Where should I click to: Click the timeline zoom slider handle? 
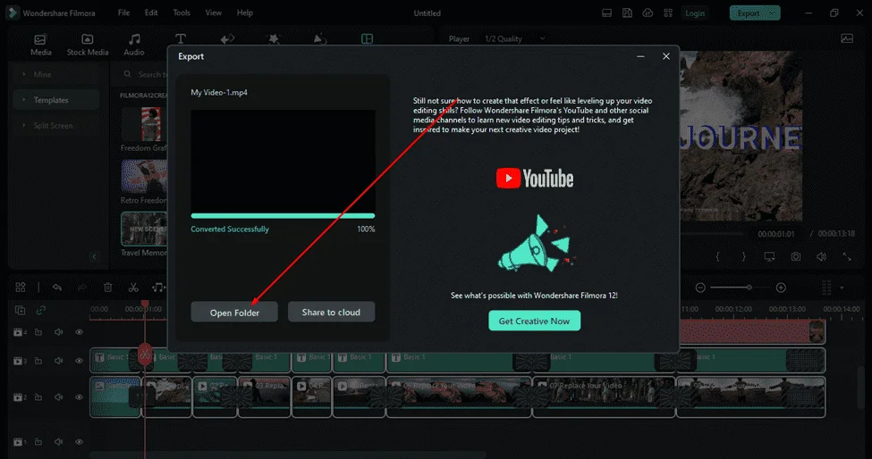[x=749, y=288]
